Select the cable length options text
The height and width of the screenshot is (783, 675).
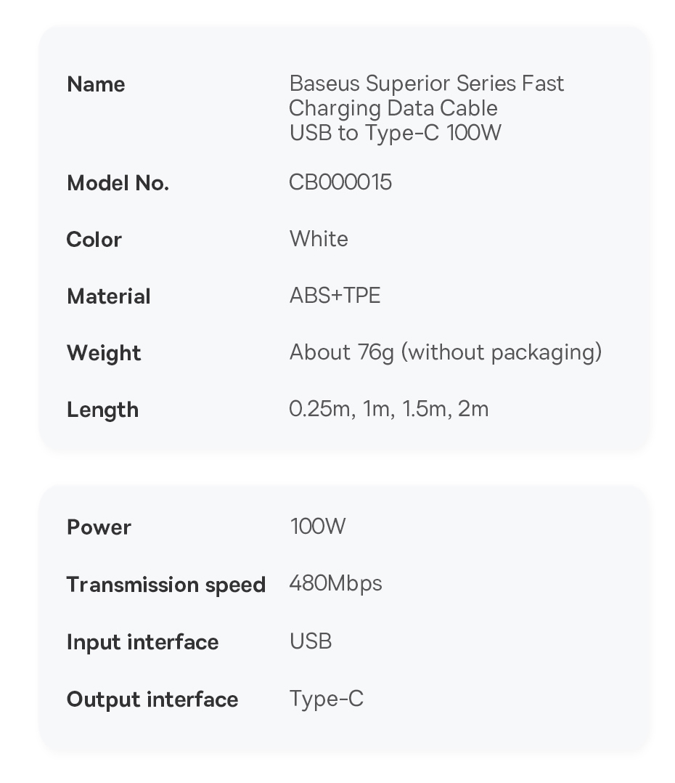(x=389, y=409)
